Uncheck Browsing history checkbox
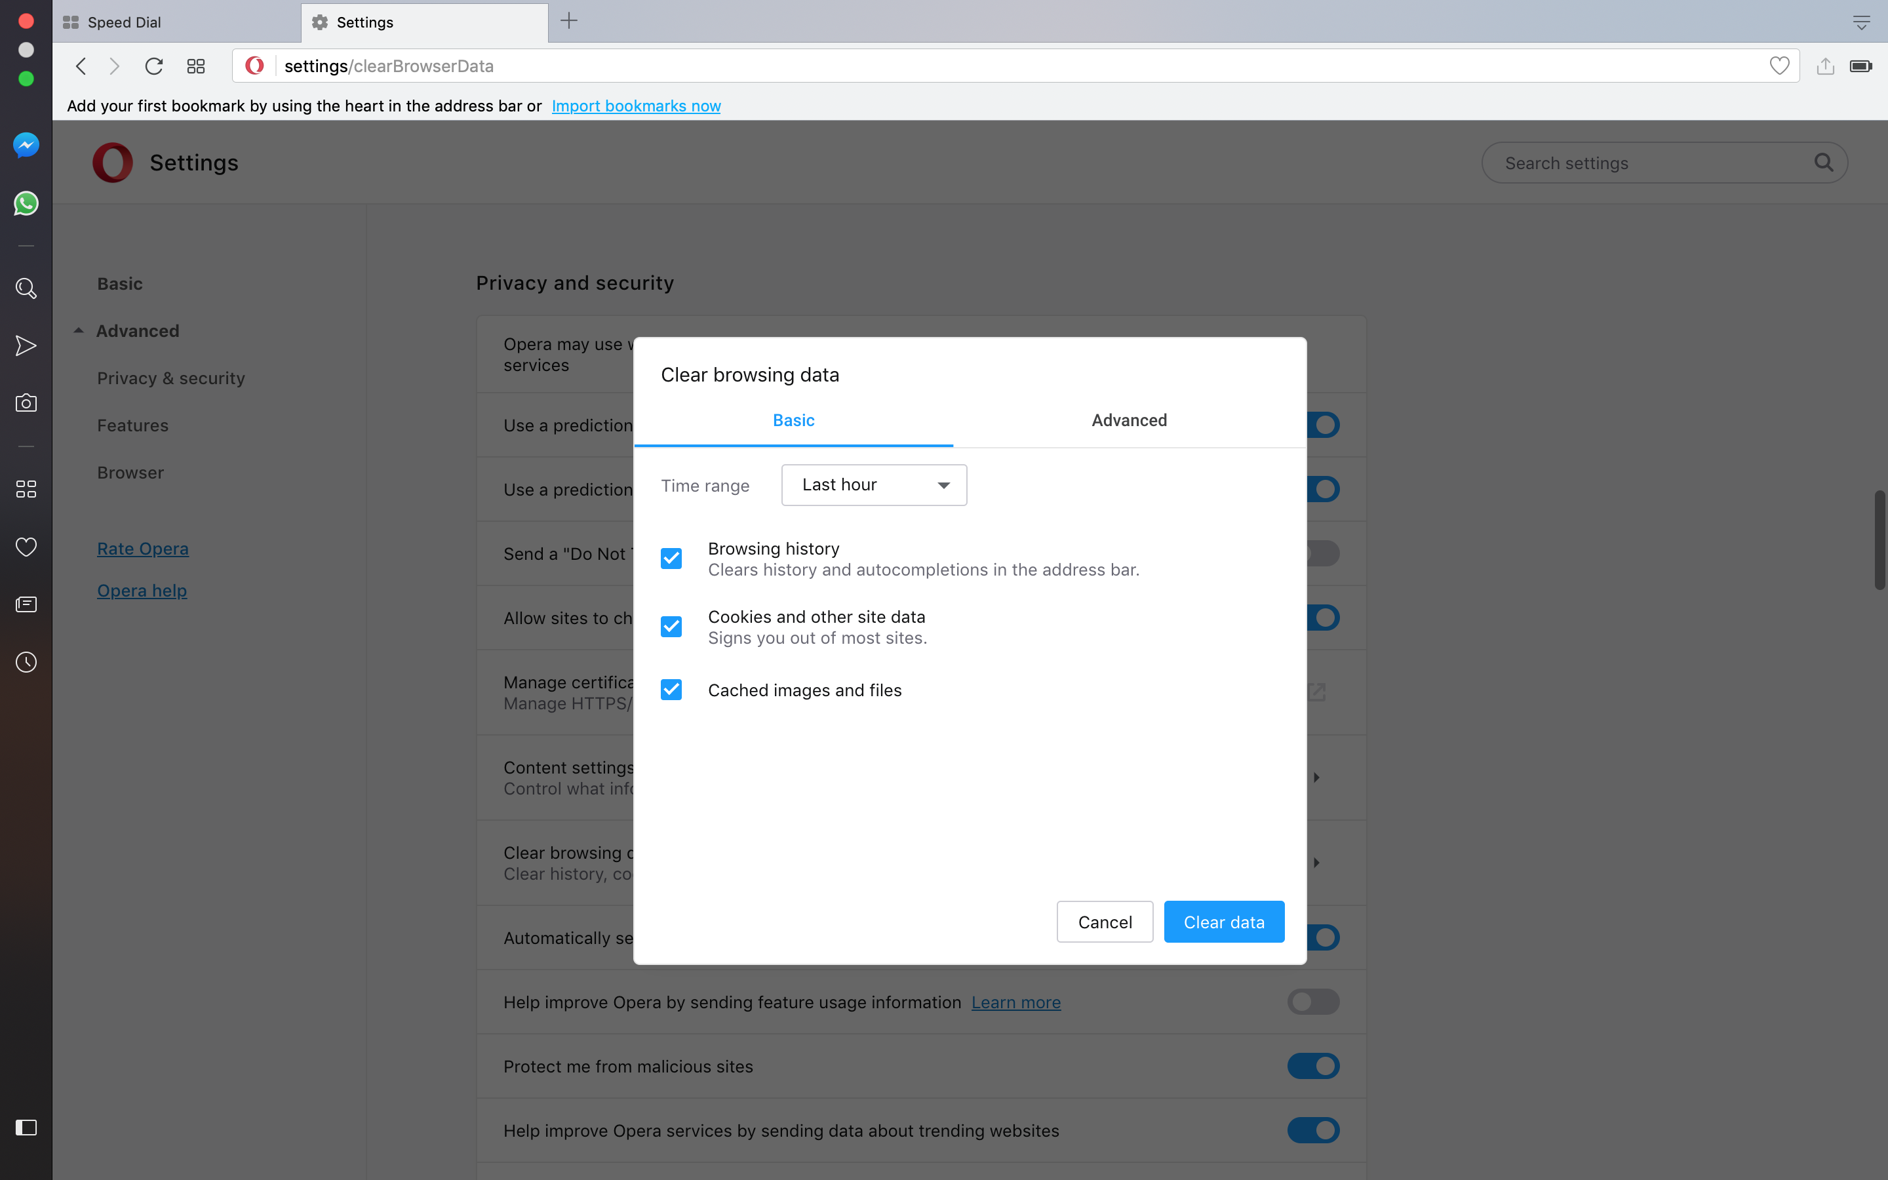 coord(671,559)
